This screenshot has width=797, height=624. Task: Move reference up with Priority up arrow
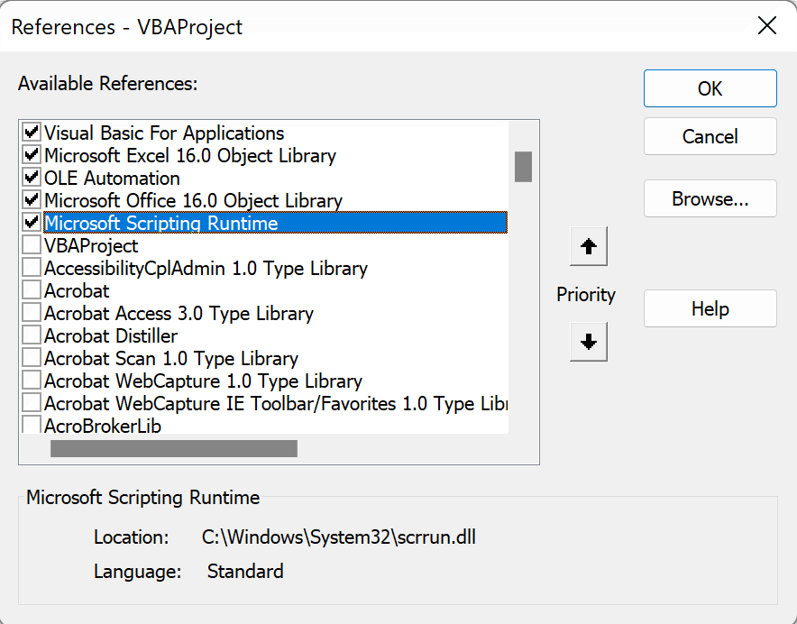[588, 246]
